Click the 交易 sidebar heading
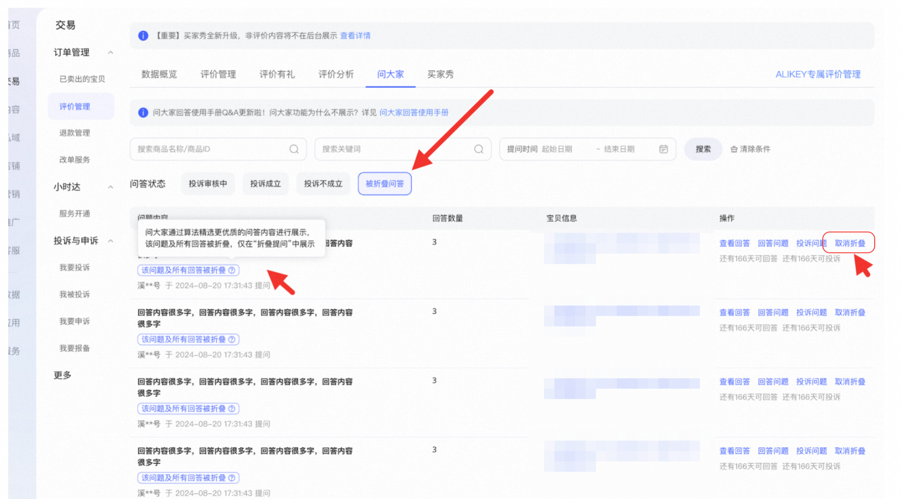This screenshot has width=902, height=499. pos(65,25)
